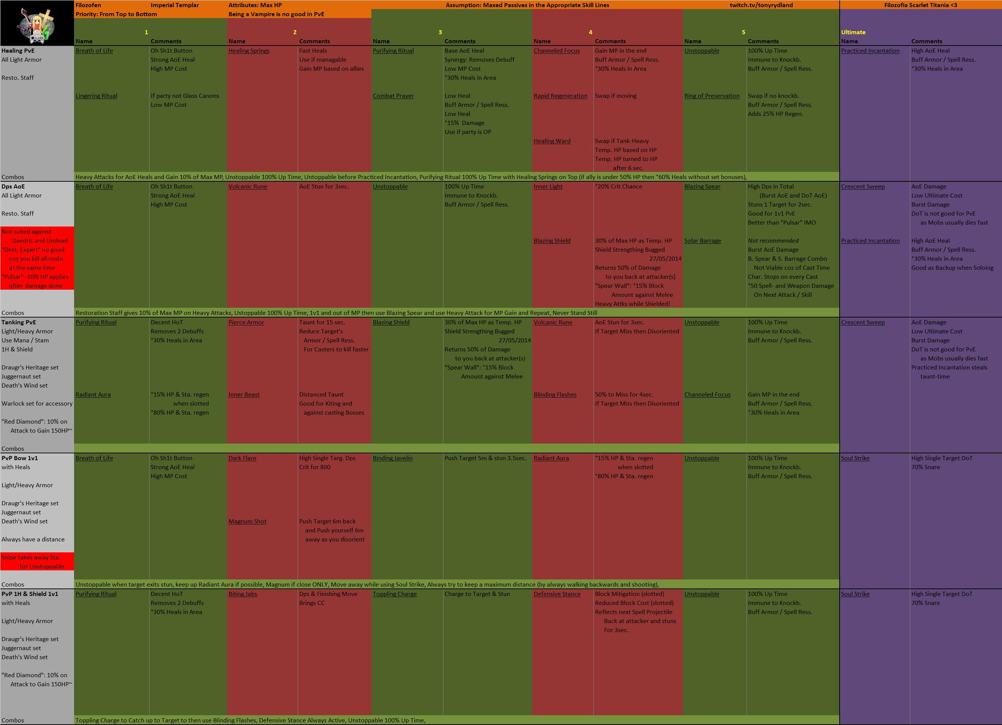The height and width of the screenshot is (725, 1002).
Task: Click Soul Strike in PvP 1H & Shield row
Action: coord(855,594)
